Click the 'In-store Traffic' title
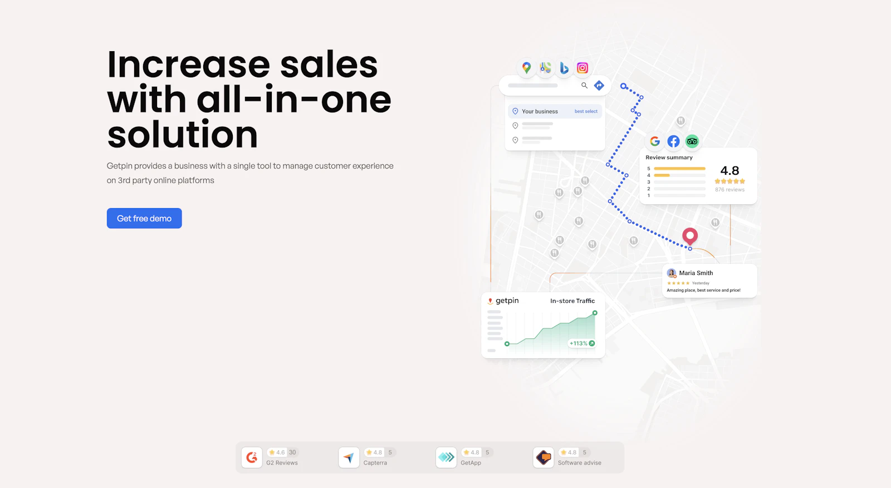This screenshot has width=891, height=488. point(572,301)
